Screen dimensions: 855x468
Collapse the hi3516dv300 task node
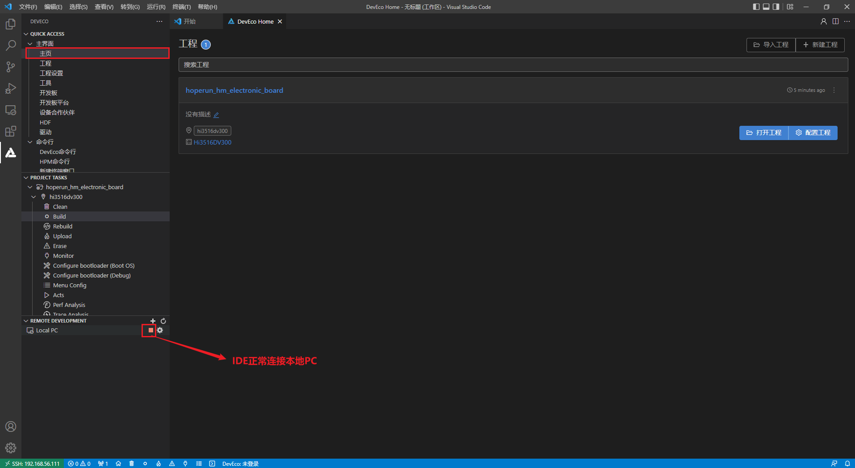(x=33, y=197)
